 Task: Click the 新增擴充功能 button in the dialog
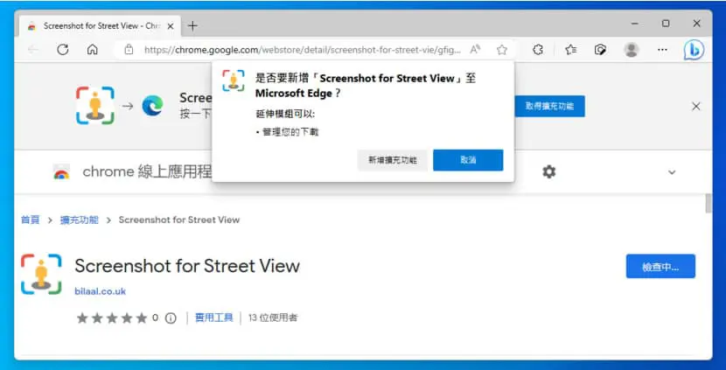pyautogui.click(x=393, y=160)
